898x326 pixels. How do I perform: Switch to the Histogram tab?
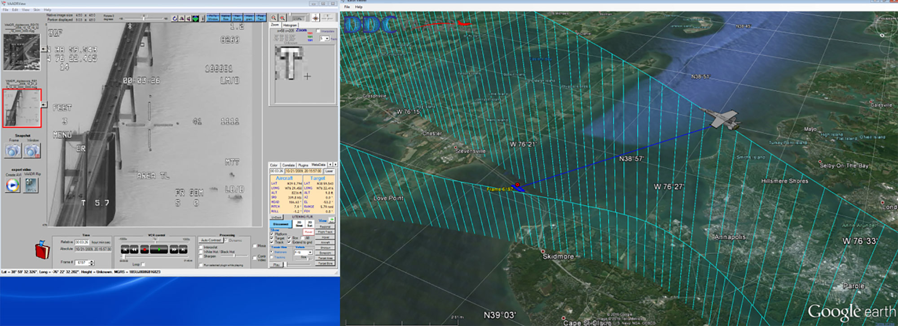[x=290, y=25]
